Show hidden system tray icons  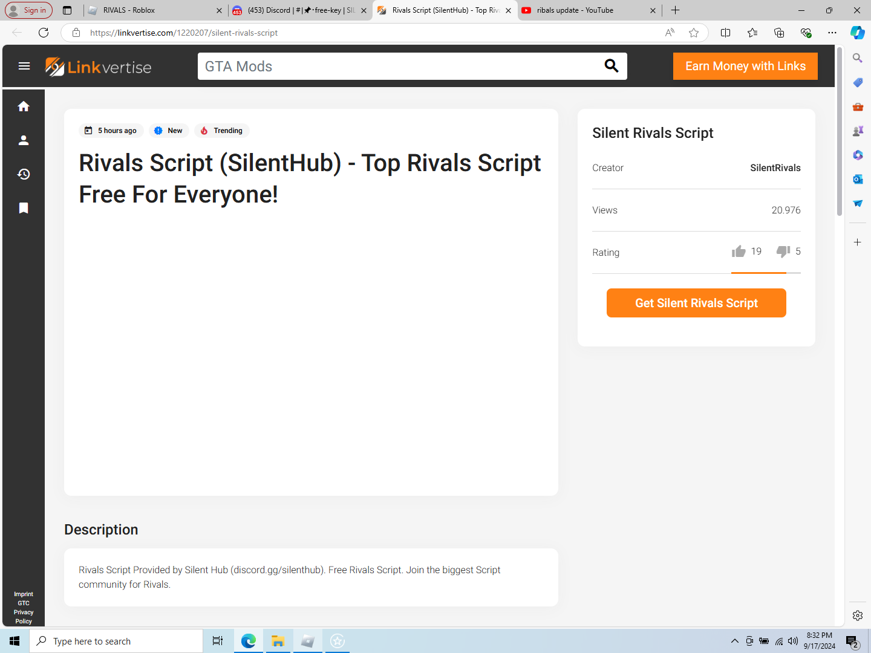735,641
